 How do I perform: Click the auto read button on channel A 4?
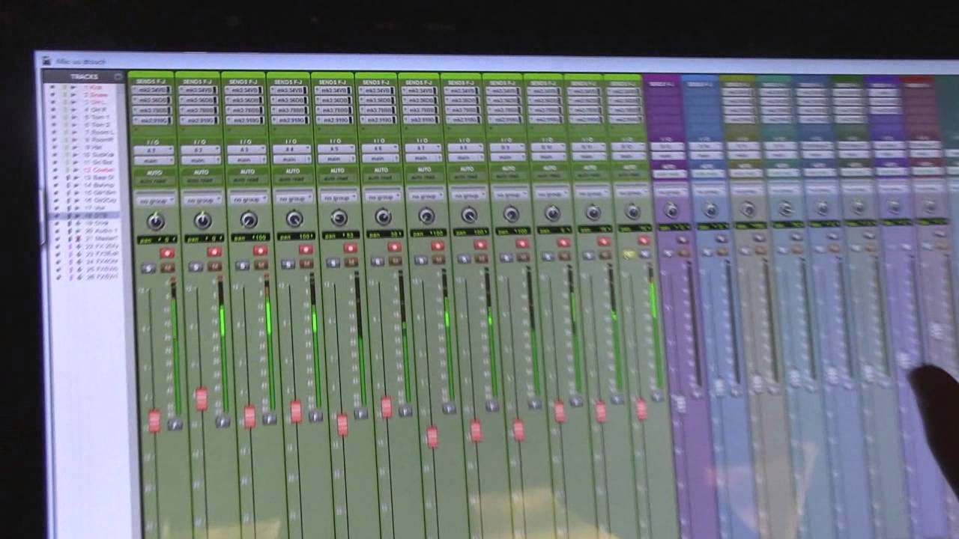click(291, 178)
